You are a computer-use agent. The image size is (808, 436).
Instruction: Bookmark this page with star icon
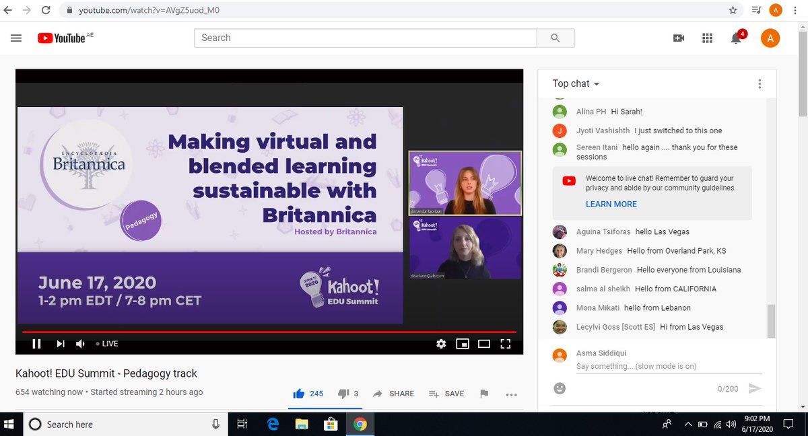tap(733, 10)
